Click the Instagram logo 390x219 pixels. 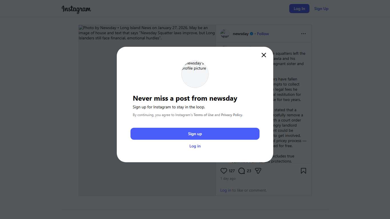tap(76, 9)
